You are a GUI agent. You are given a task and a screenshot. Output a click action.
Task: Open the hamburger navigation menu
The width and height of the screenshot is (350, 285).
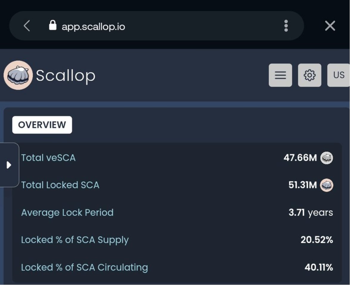280,75
